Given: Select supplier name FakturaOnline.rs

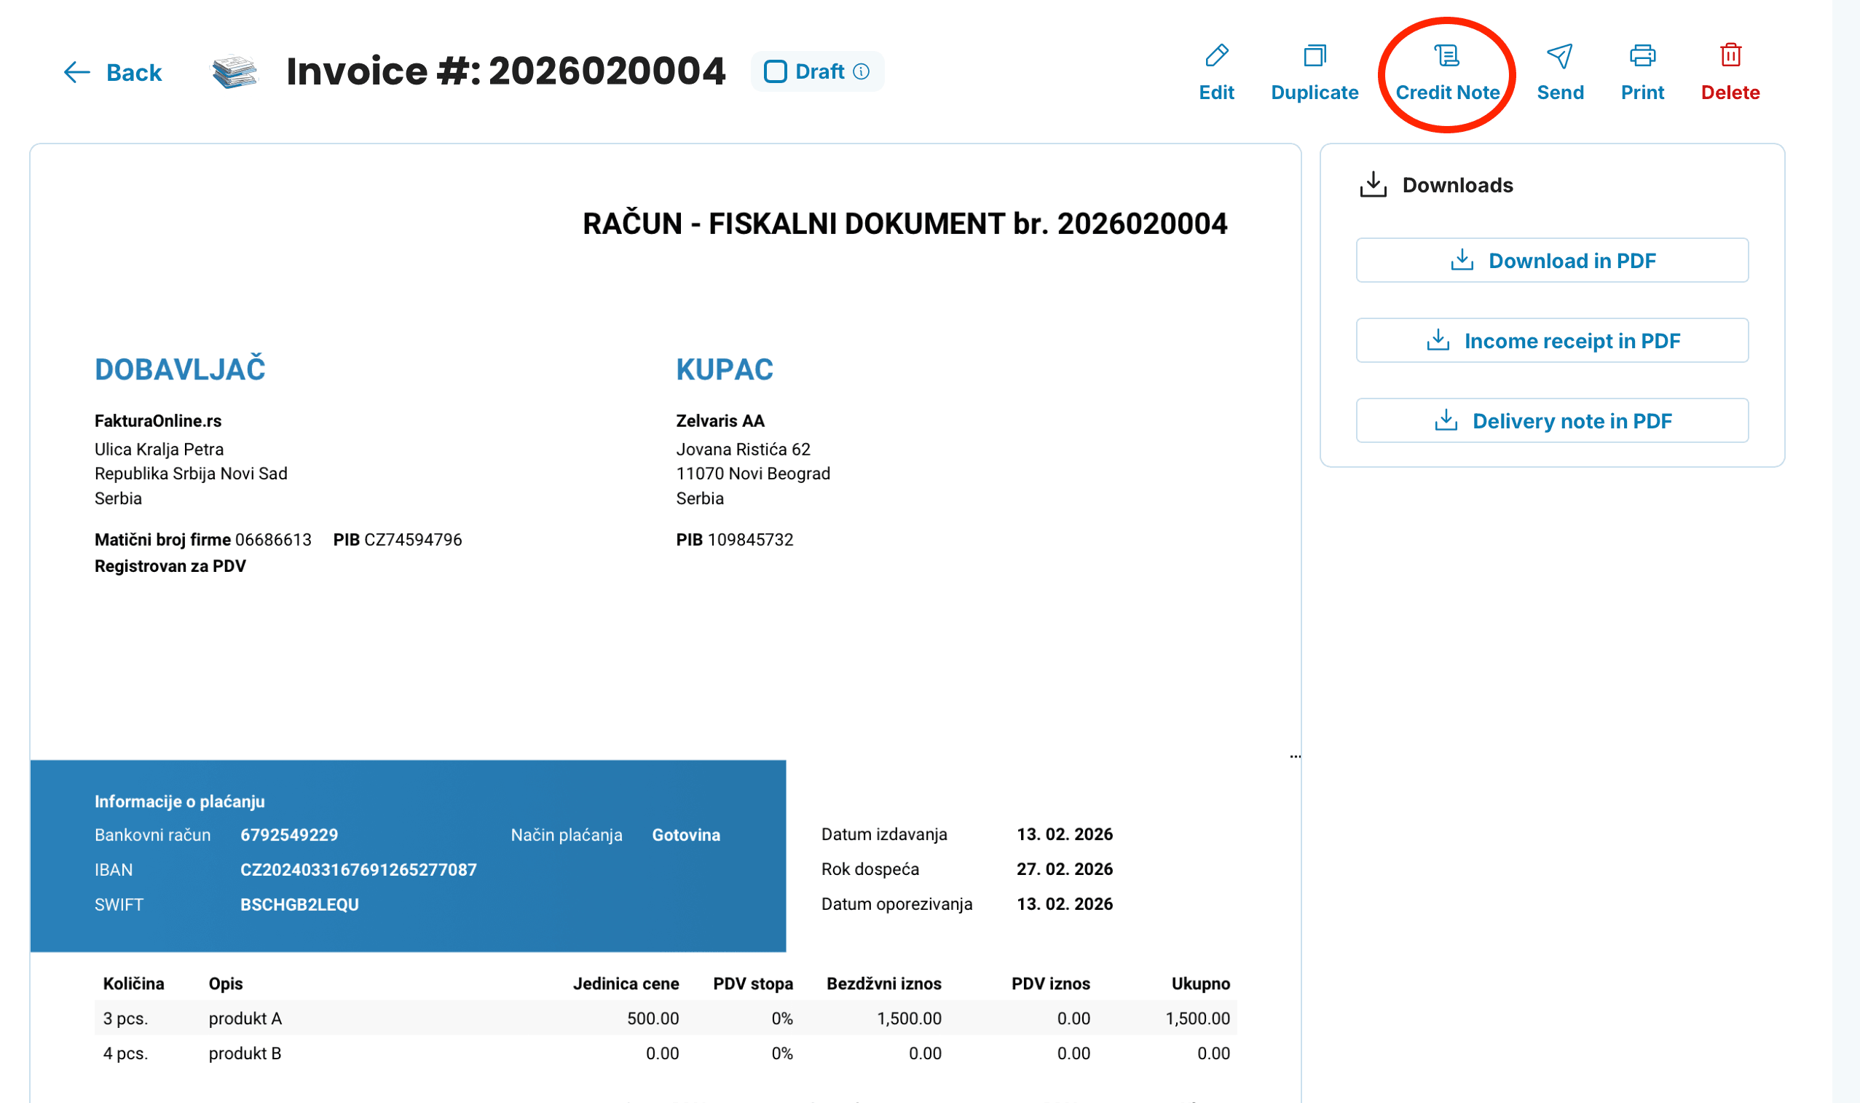Looking at the screenshot, I should pos(157,420).
